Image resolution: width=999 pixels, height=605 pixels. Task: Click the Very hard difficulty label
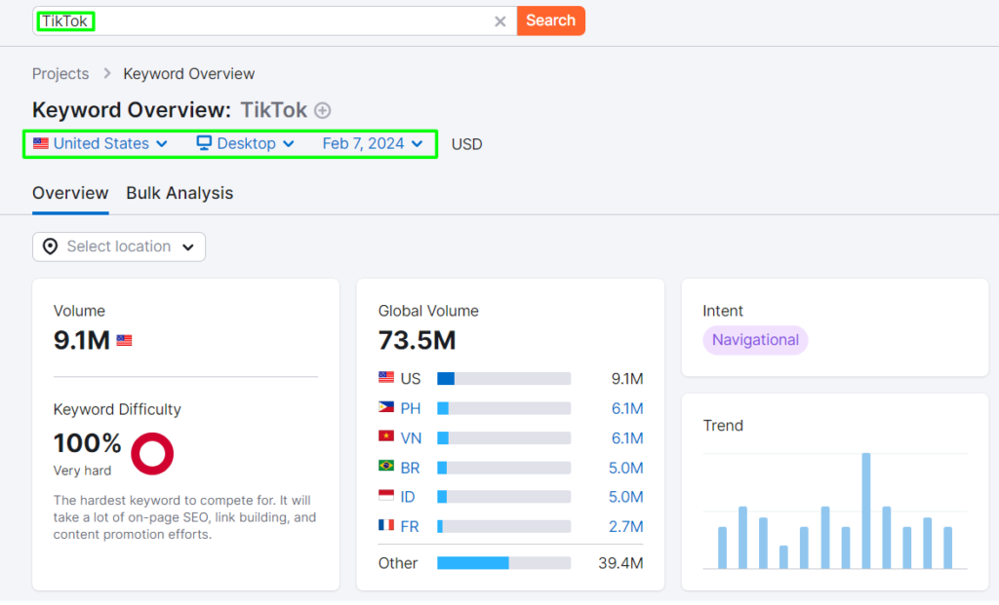(x=82, y=471)
